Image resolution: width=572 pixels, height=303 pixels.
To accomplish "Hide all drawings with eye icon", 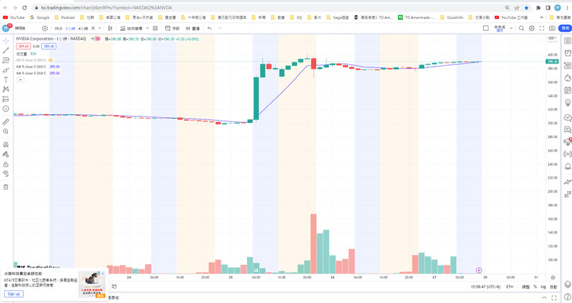I will point(6,174).
